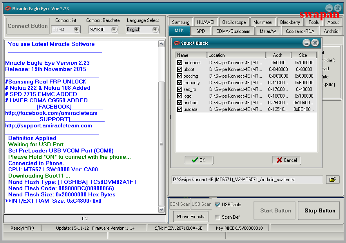Sort blocks by Location column header

coord(236,55)
